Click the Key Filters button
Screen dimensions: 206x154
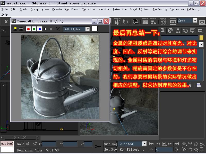click(x=132, y=150)
